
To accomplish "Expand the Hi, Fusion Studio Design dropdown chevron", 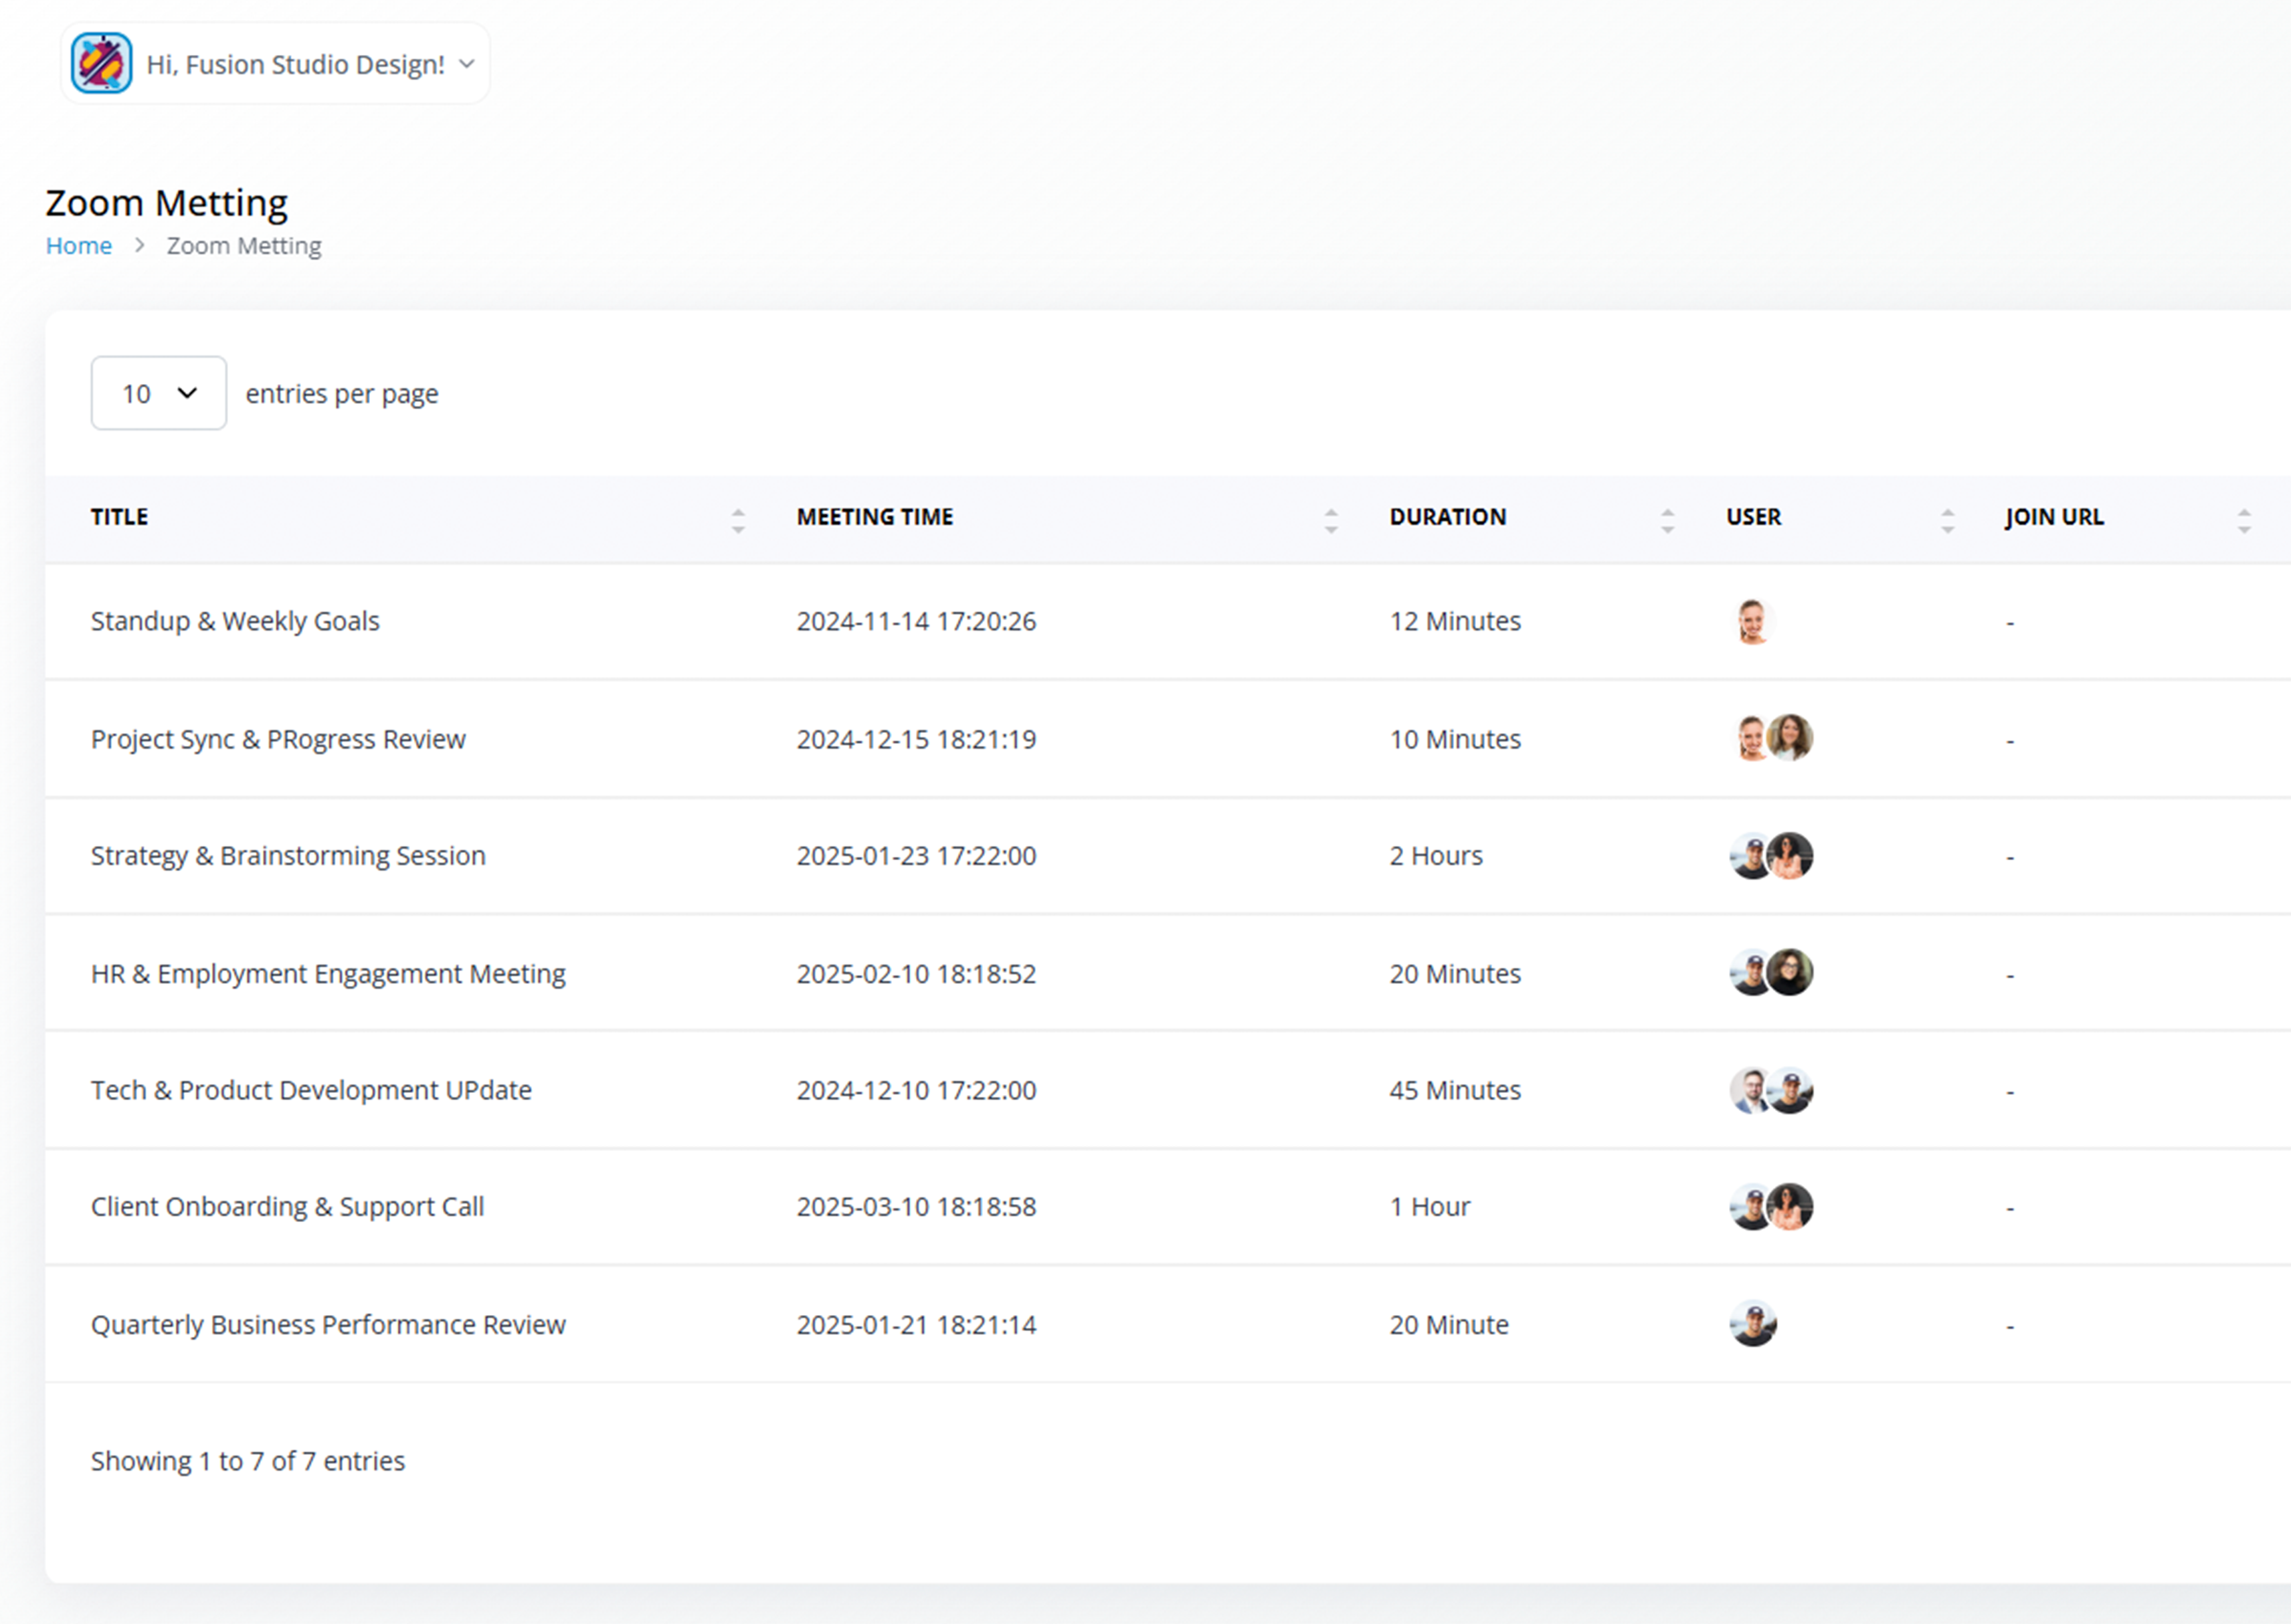I will (466, 64).
